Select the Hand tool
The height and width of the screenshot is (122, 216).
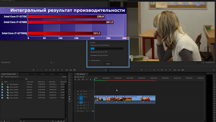[69, 99]
